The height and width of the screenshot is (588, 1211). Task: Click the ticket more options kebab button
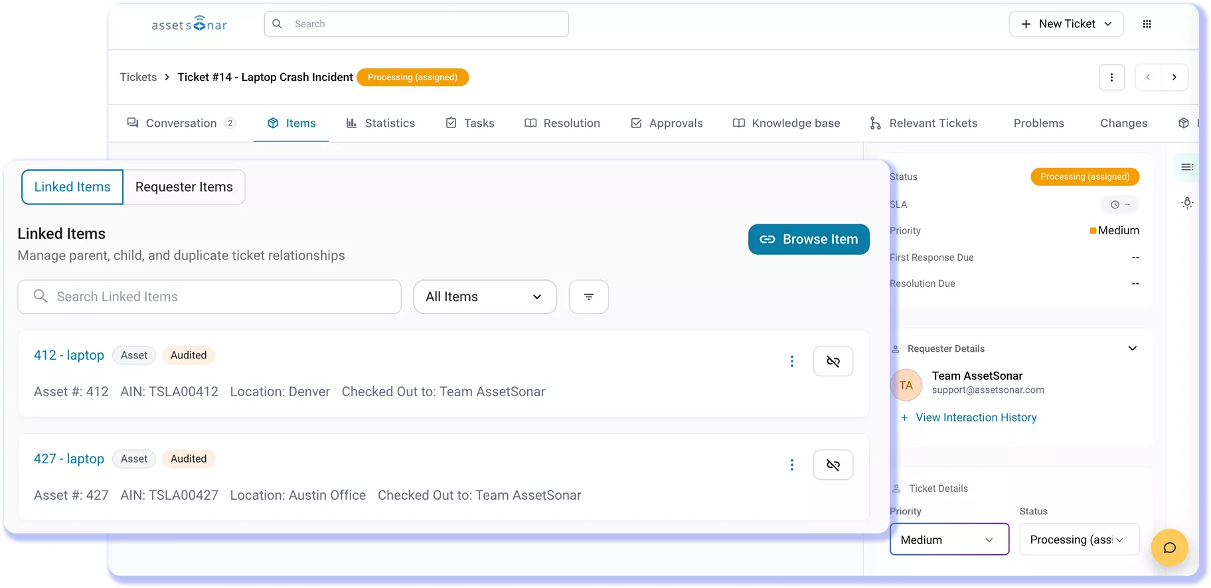(1111, 77)
